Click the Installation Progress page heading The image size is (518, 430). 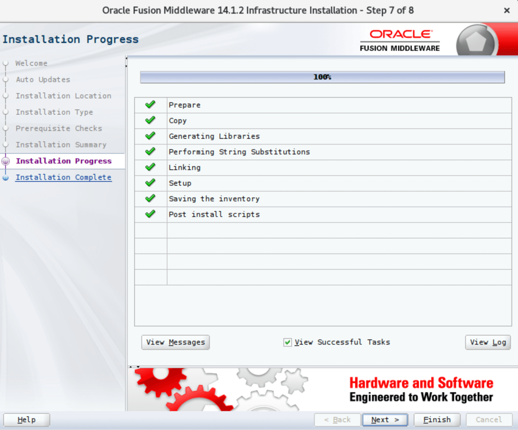(70, 39)
